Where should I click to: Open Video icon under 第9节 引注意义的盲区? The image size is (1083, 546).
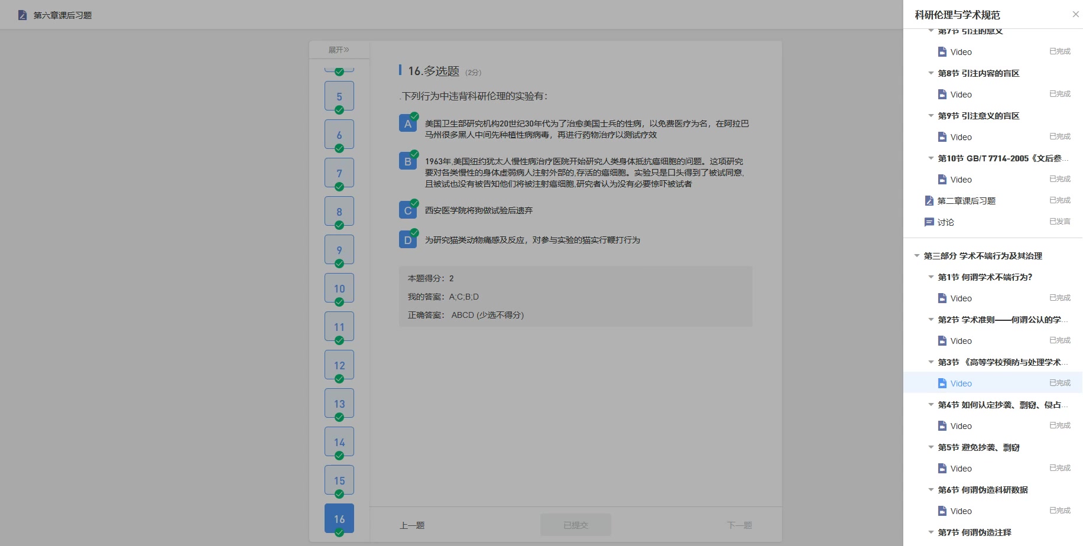click(942, 137)
